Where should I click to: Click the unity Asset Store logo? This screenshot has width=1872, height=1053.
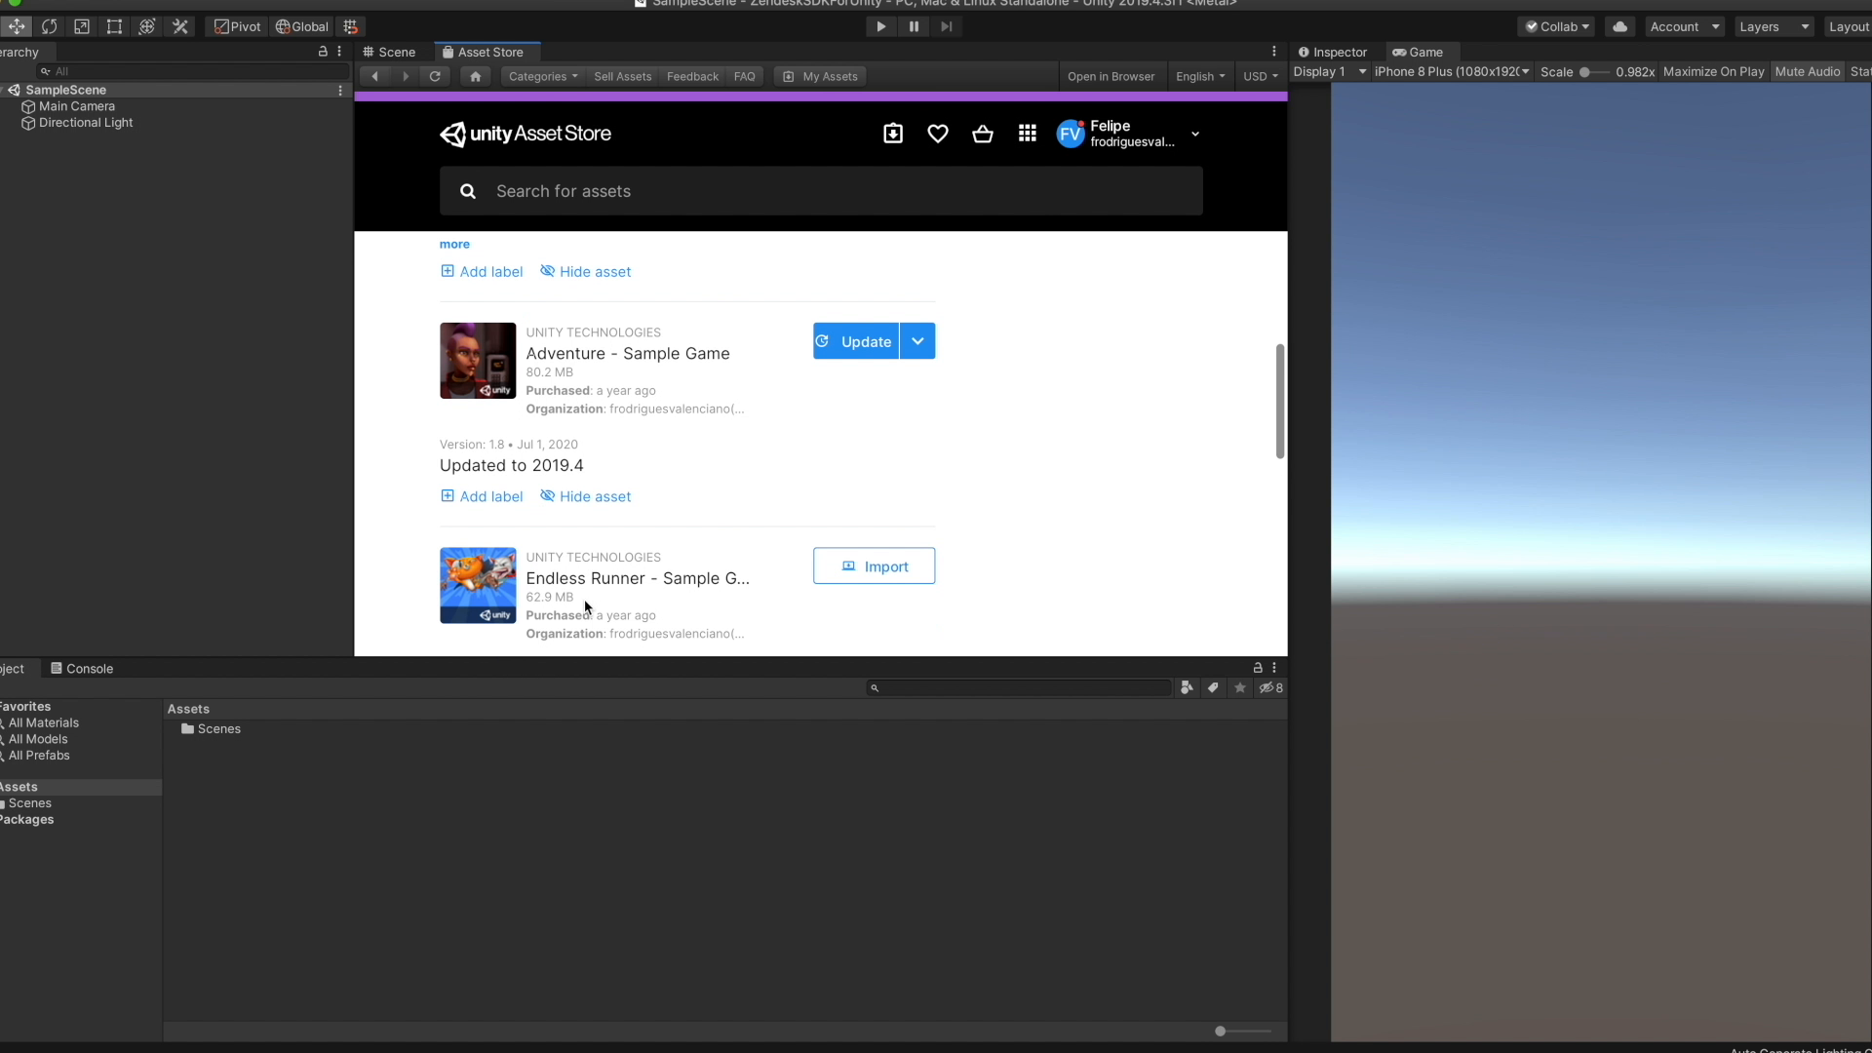(x=526, y=134)
